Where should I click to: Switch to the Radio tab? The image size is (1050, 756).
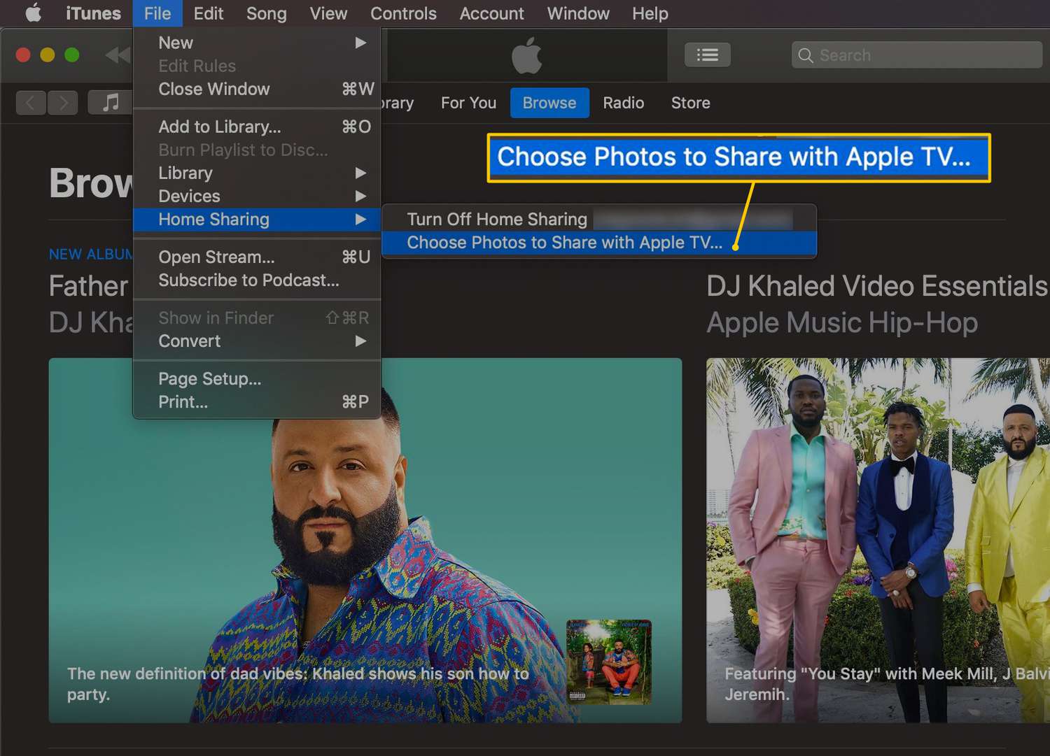[x=623, y=103]
